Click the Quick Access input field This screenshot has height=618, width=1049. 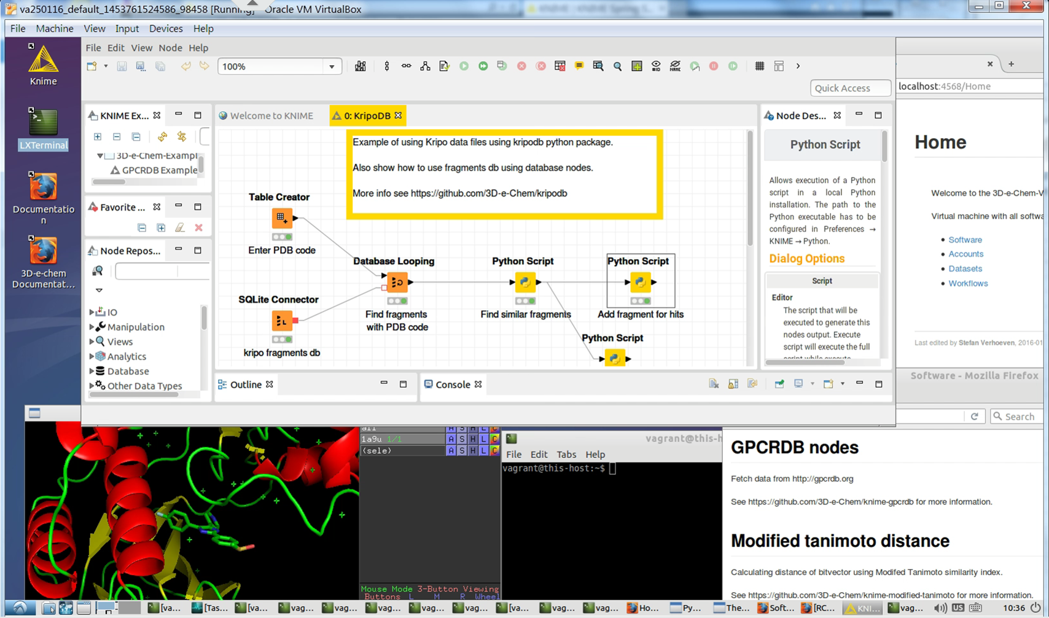coord(851,88)
